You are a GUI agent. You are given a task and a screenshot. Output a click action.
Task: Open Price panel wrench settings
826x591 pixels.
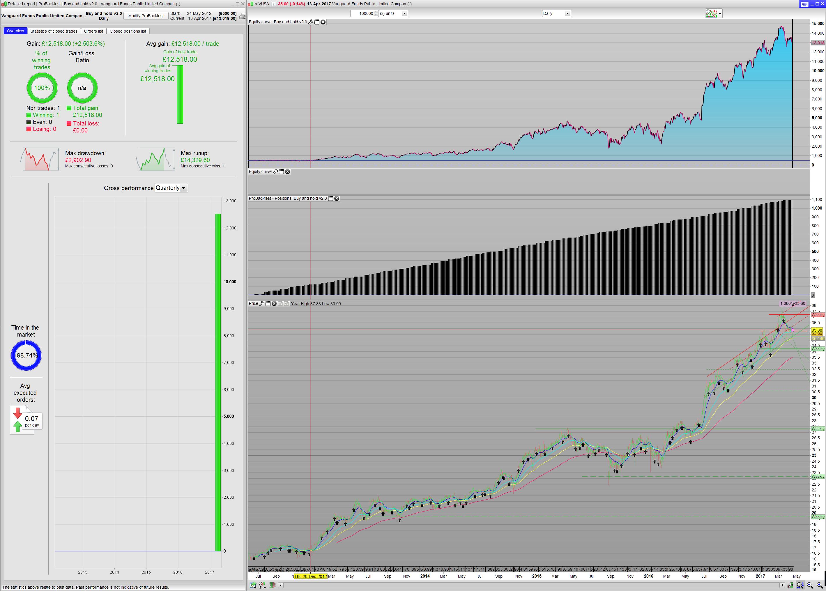262,303
